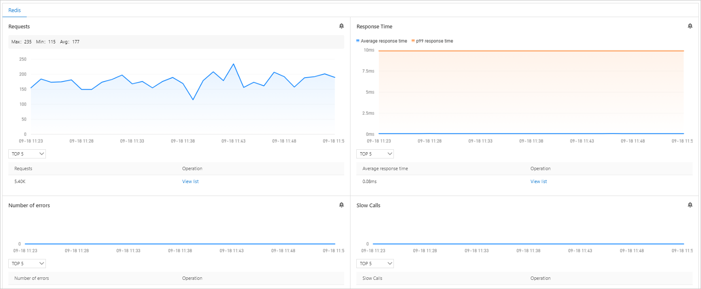Click the Avg: 177 statistic text
This screenshot has width=701, height=289.
point(70,42)
